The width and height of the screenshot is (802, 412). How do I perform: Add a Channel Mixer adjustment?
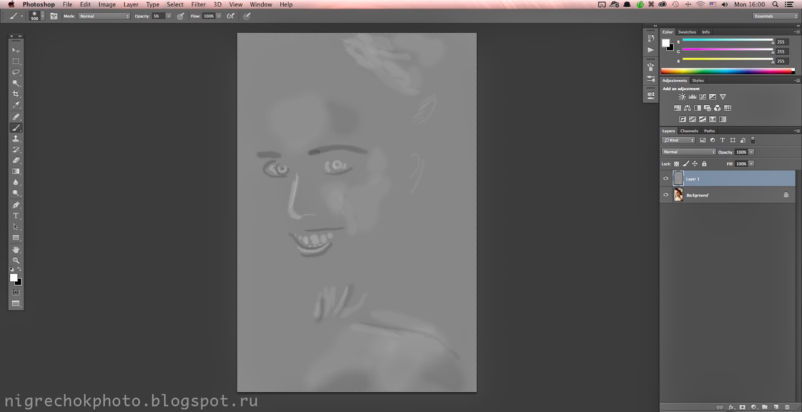coord(717,108)
